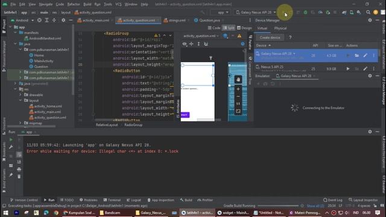Image resolution: width=386 pixels, height=217 pixels.
Task: Hide the Project panel minus icon
Action: (71, 20)
